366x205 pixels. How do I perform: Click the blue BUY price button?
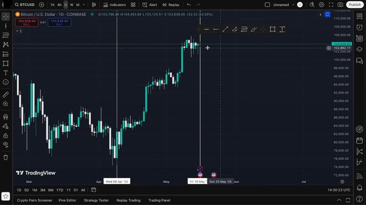coord(59,22)
